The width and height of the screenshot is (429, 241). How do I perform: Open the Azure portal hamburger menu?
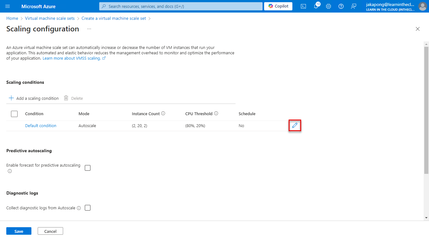(8, 6)
